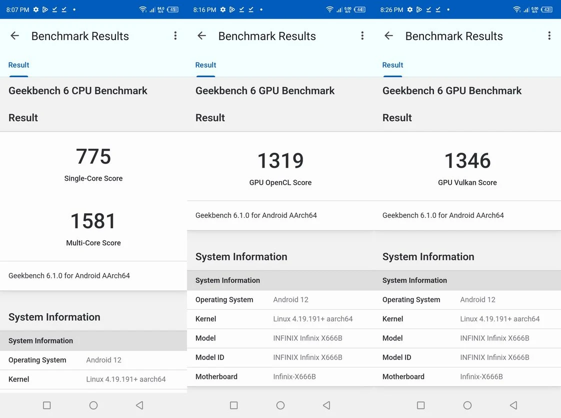Image resolution: width=561 pixels, height=418 pixels.
Task: Tap Kernel row on CPU Benchmark screen
Action: click(x=93, y=379)
